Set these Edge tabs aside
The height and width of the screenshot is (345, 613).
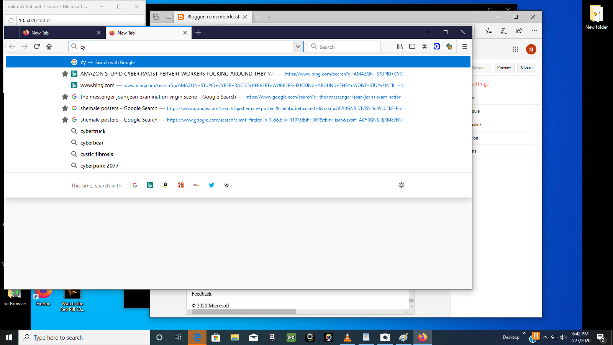(168, 17)
